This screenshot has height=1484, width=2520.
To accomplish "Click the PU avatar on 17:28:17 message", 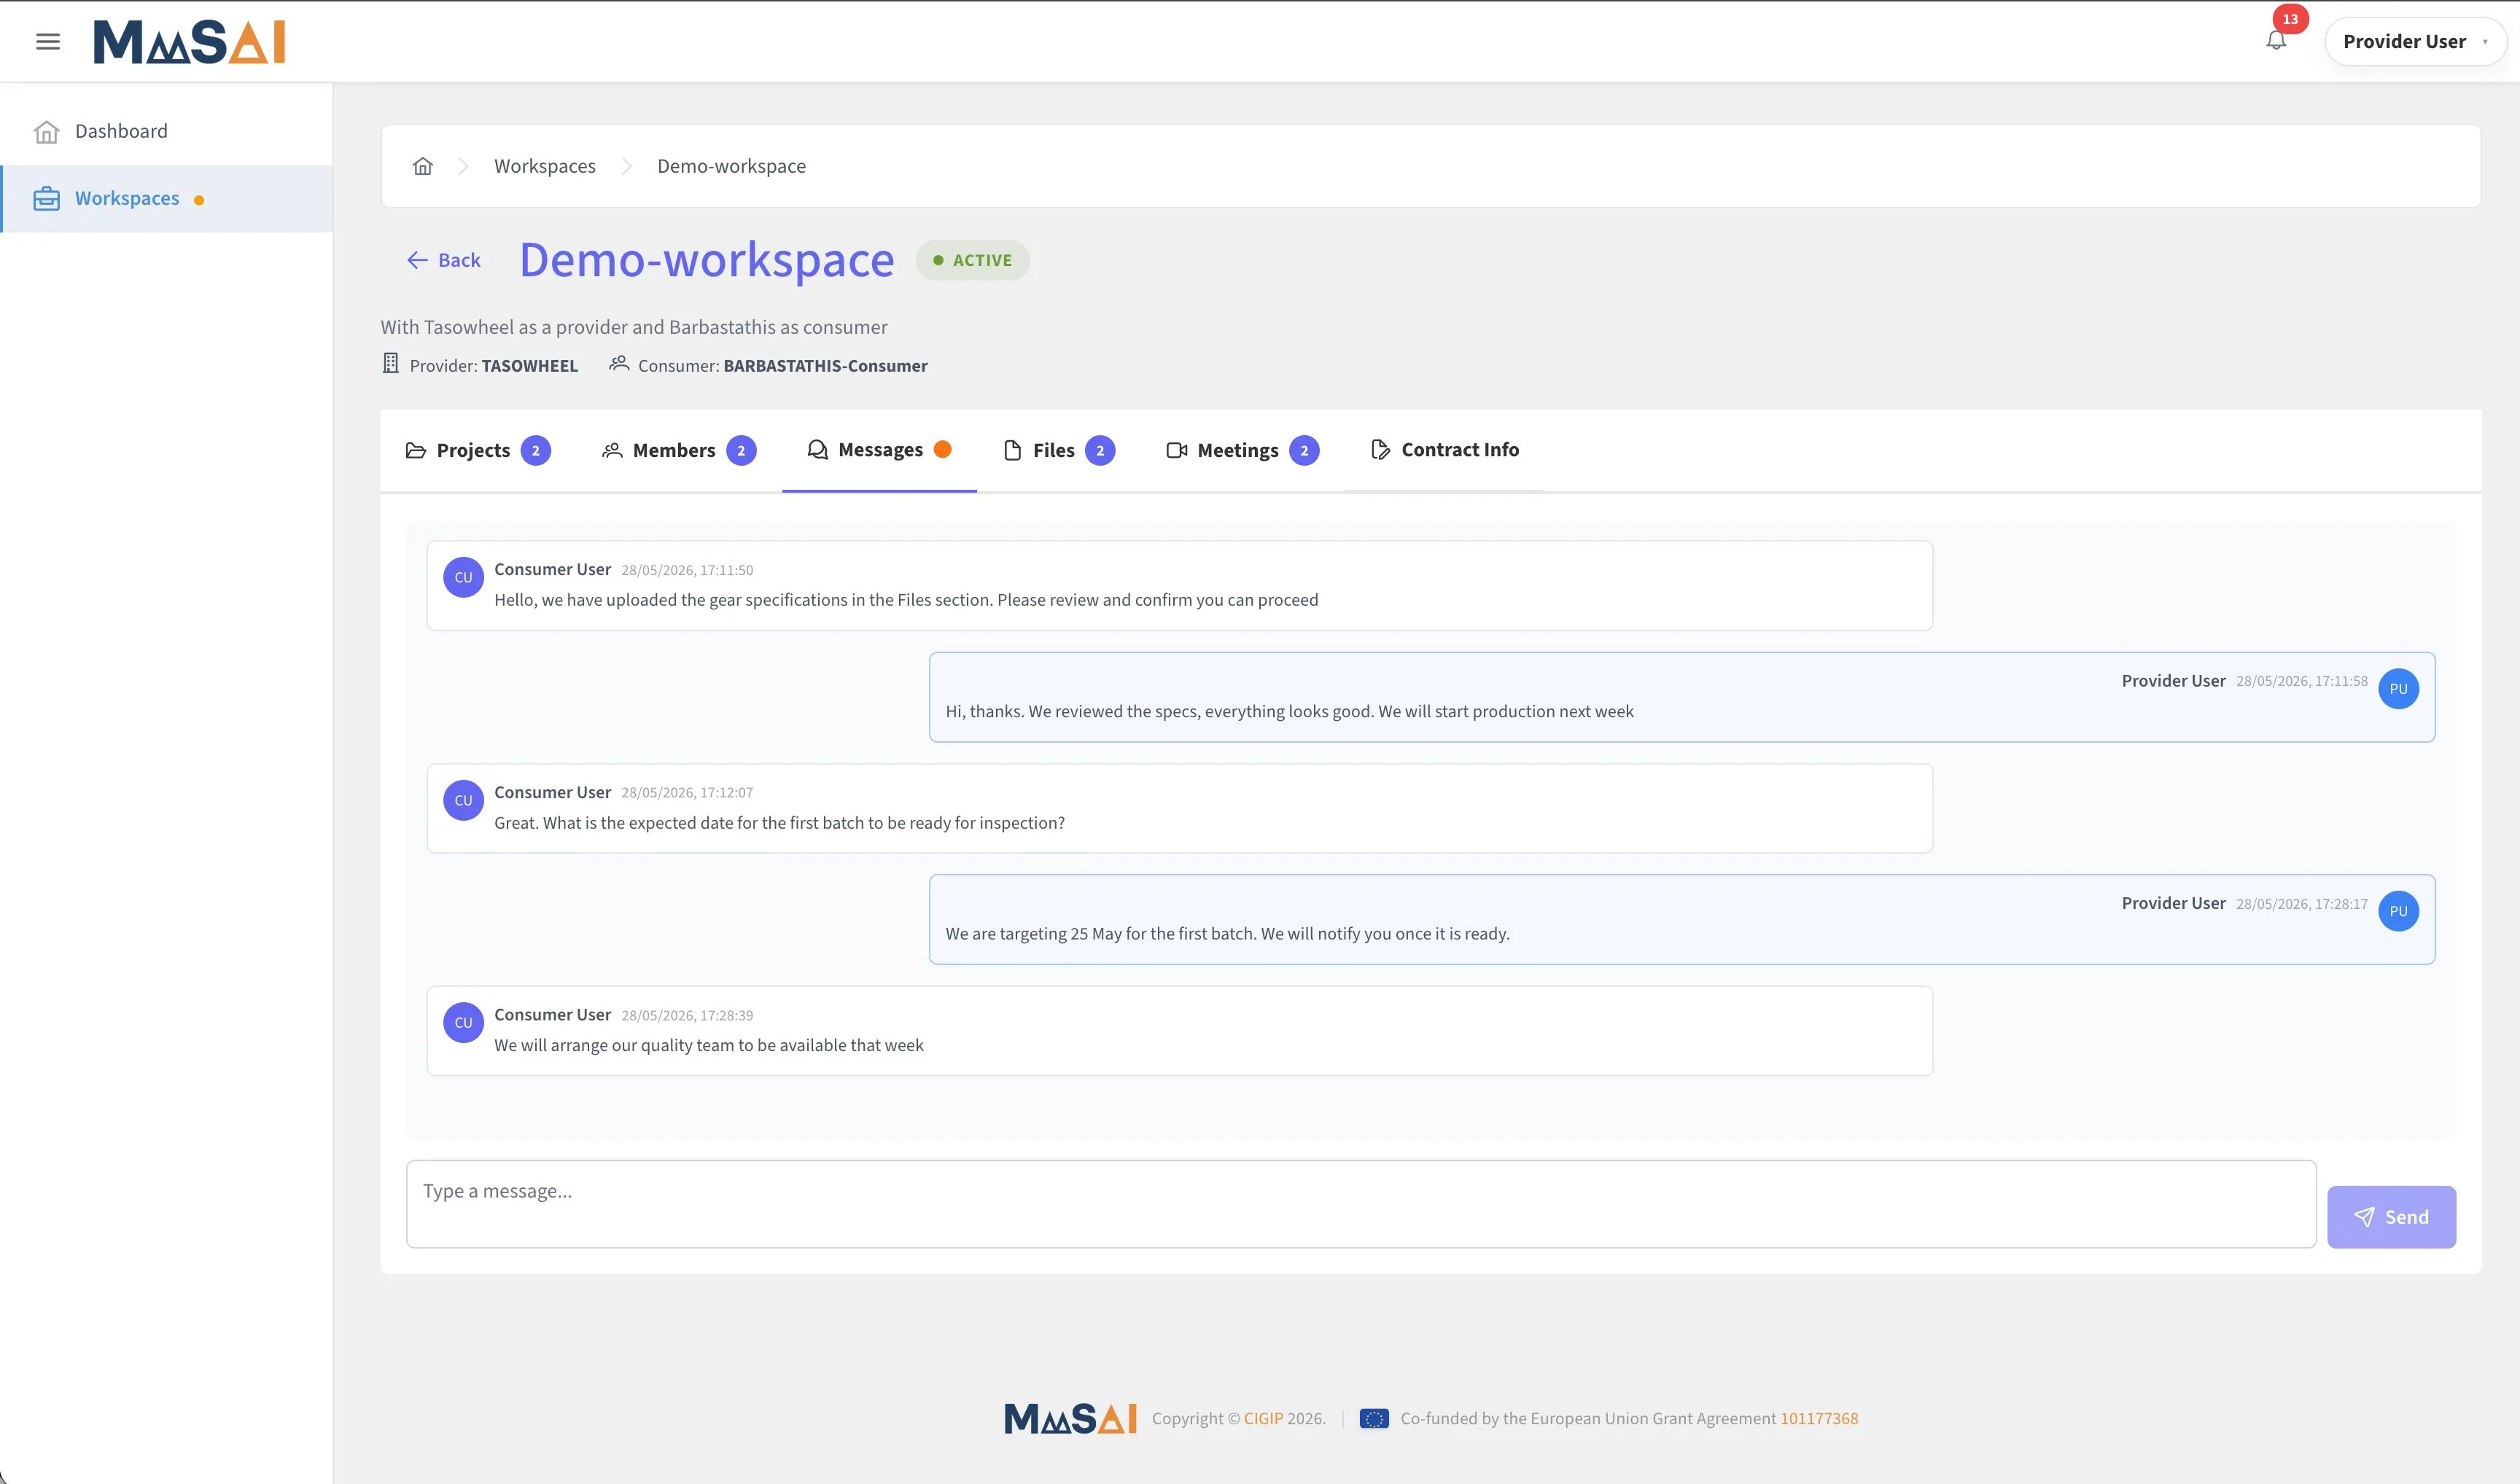I will [x=2398, y=911].
